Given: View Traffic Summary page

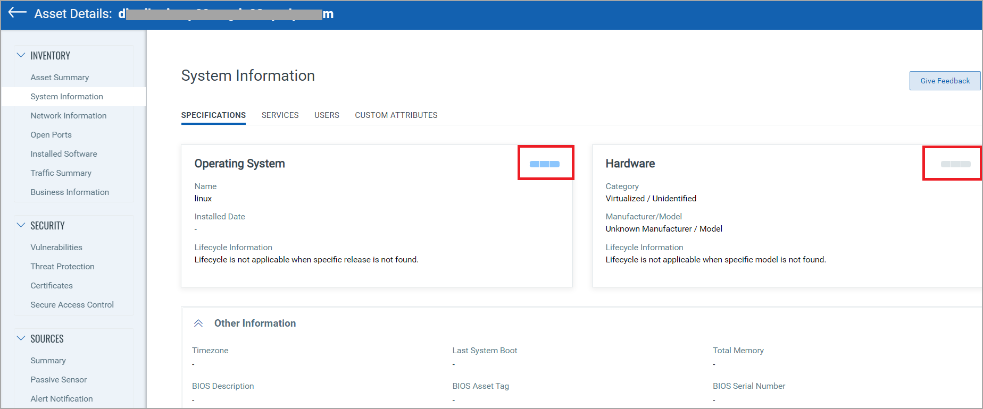Looking at the screenshot, I should pos(61,173).
